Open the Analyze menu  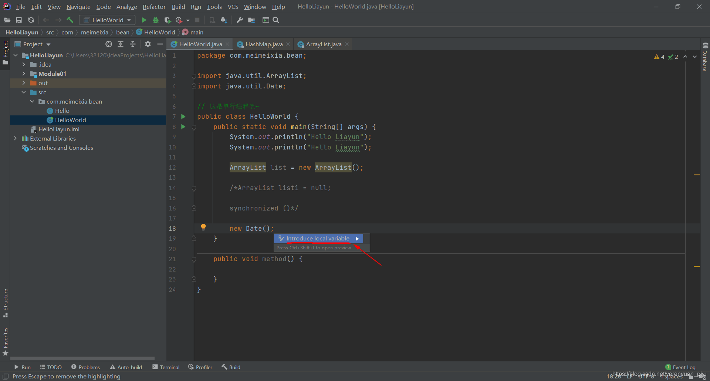126,7
